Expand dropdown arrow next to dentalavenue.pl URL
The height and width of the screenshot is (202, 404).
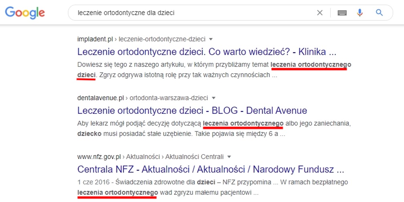(214, 98)
